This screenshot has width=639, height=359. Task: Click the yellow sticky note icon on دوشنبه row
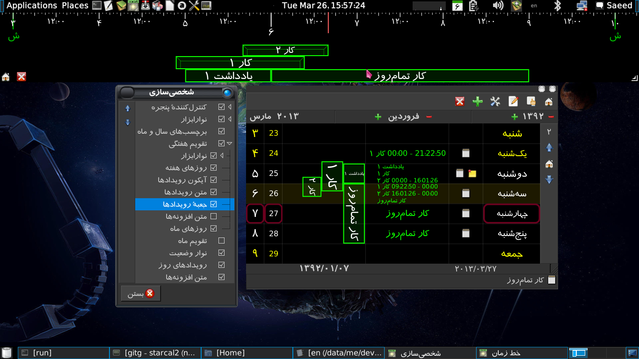click(472, 173)
